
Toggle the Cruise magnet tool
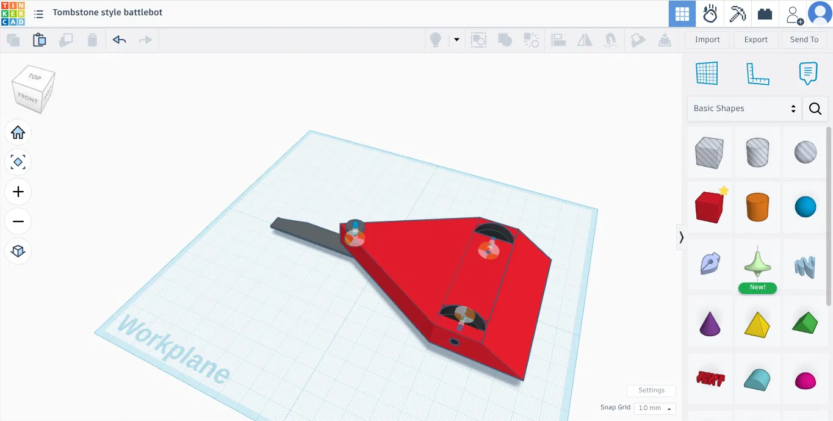coord(611,40)
